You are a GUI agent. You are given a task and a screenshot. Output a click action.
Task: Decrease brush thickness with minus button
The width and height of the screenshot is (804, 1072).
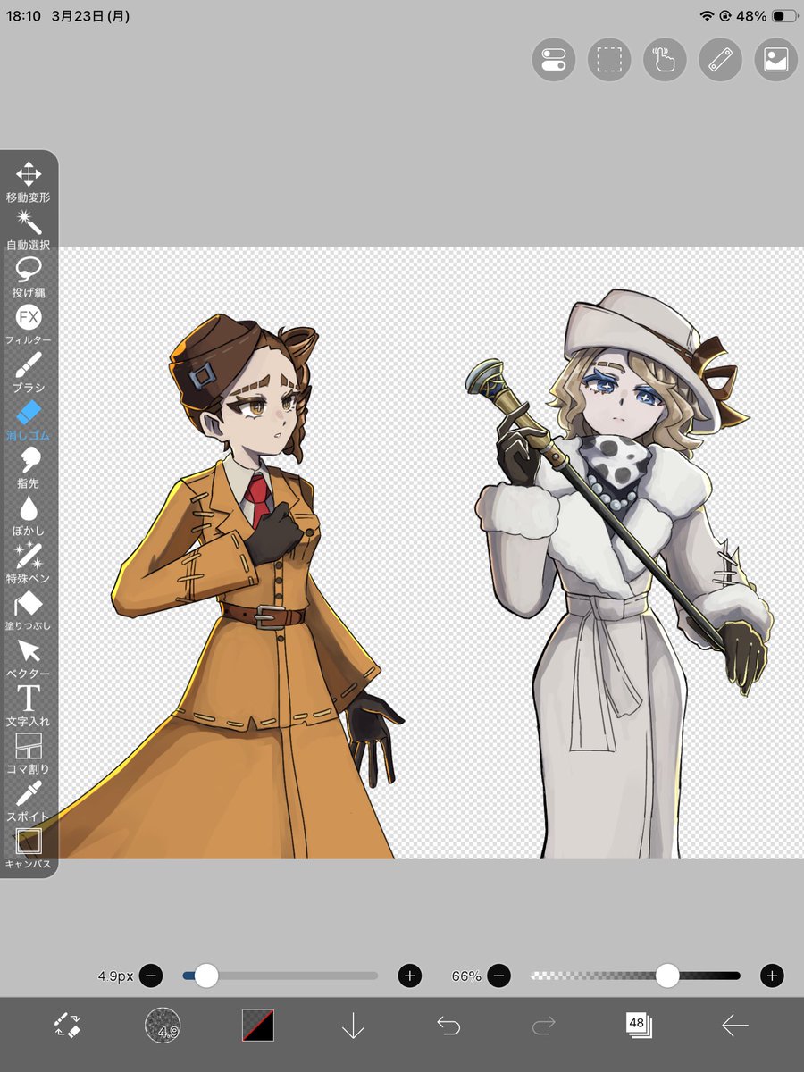pos(151,976)
